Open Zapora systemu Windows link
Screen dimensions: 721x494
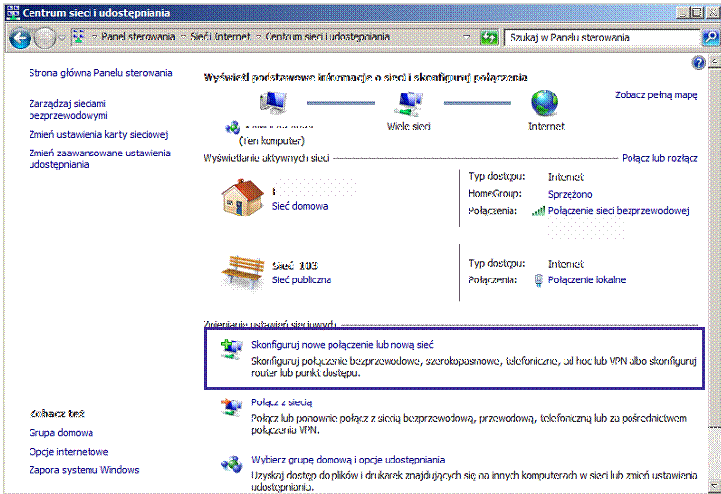point(84,470)
